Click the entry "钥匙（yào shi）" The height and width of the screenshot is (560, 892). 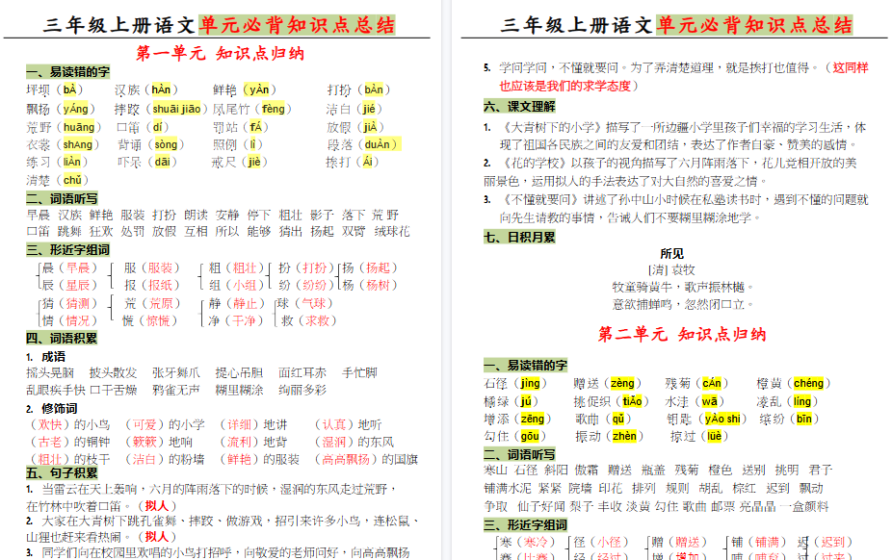(x=706, y=419)
